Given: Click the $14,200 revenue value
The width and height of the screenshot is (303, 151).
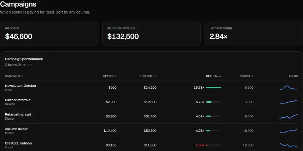Looking at the screenshot, I should [150, 88].
